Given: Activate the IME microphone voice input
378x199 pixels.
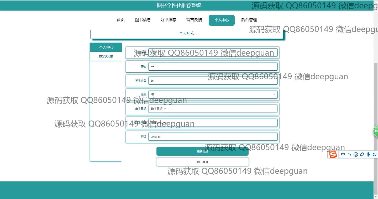Looking at the screenshot, I should pyautogui.click(x=368, y=155).
